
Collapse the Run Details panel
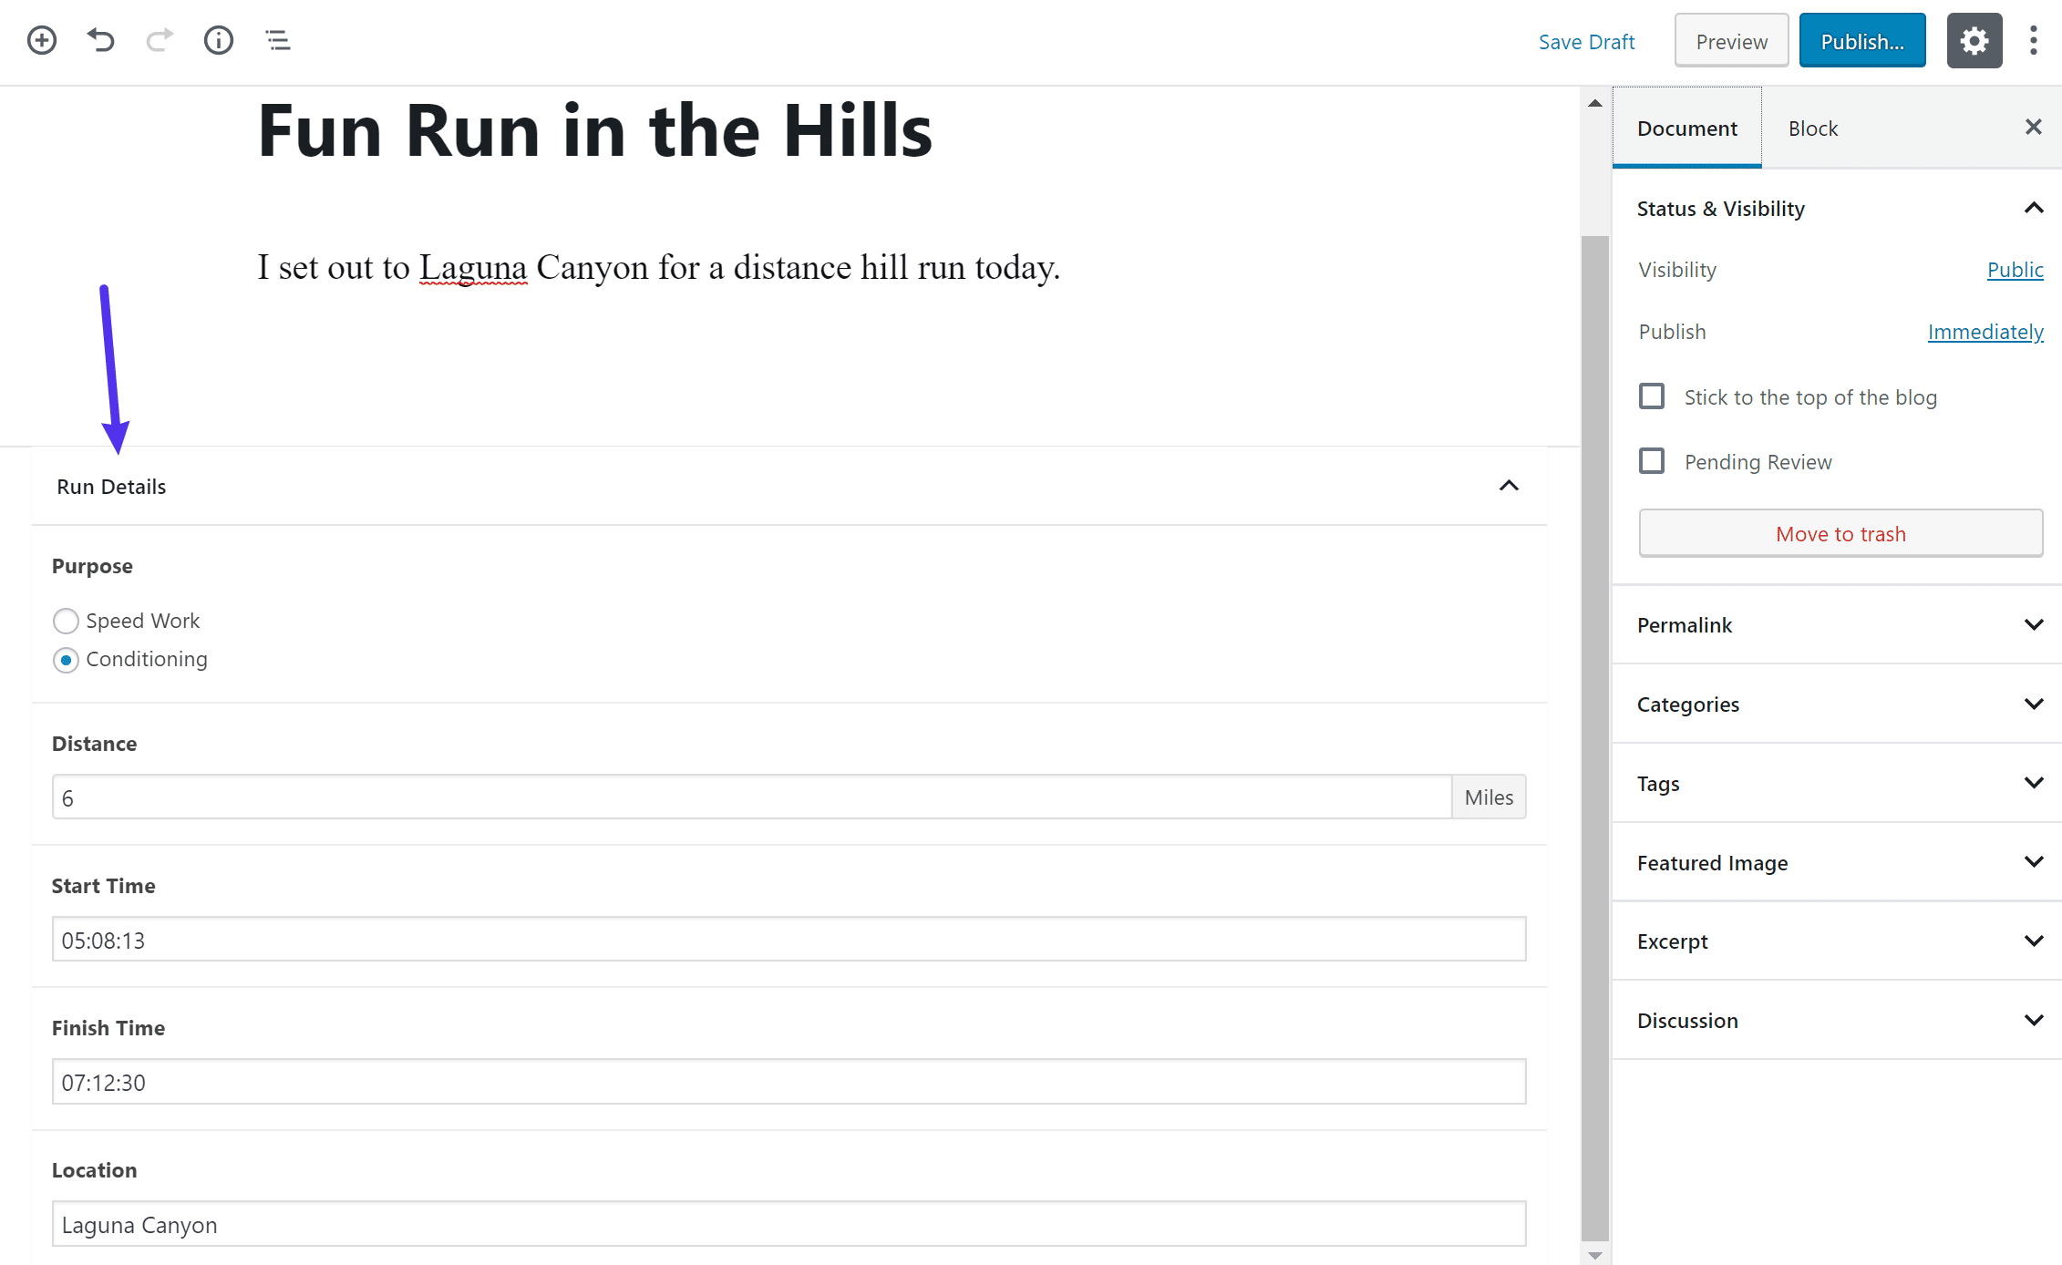[1510, 485]
